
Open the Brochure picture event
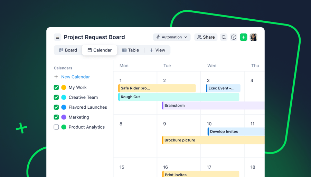point(213,140)
